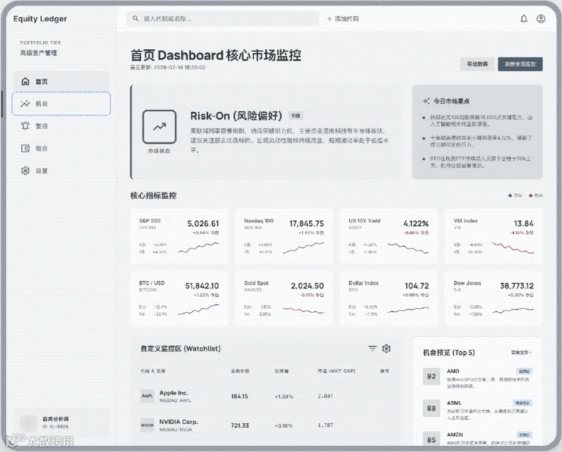The image size is (562, 452).
Task: Click the Dow Jones value 38,773.12
Action: 517,286
